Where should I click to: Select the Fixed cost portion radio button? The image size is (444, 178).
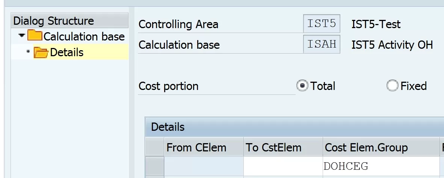tap(392, 85)
